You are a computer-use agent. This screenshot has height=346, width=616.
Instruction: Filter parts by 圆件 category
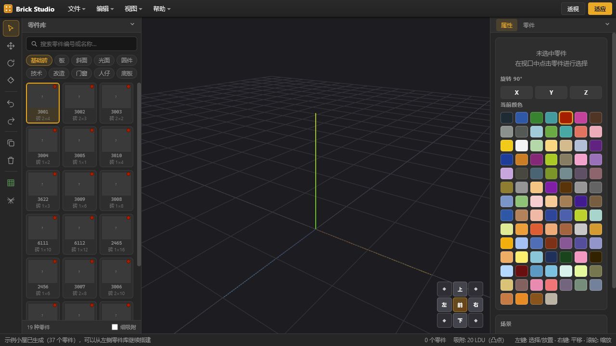[127, 60]
